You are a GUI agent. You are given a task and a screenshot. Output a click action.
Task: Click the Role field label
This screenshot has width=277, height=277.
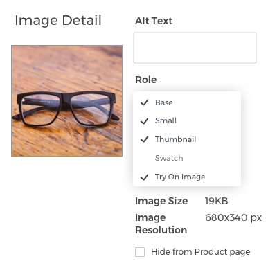click(x=146, y=80)
